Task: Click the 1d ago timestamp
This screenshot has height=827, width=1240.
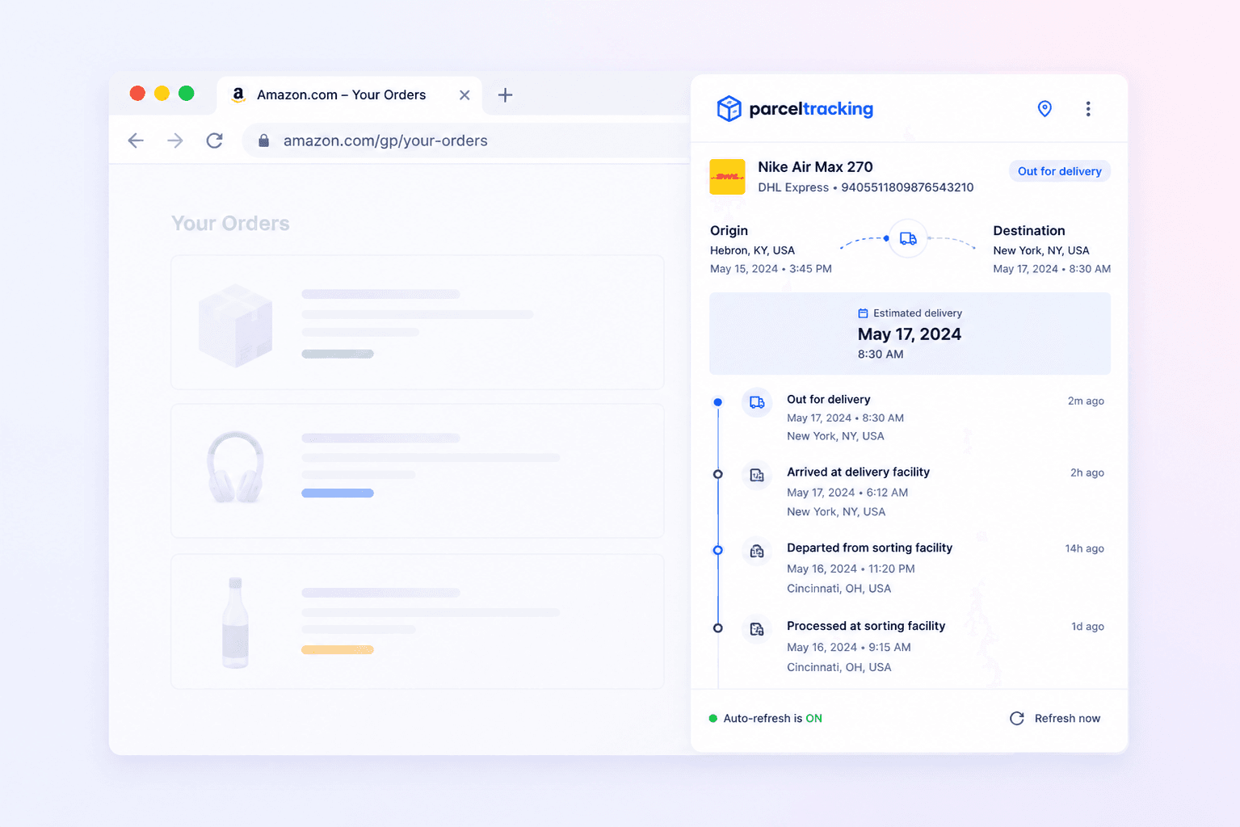Action: click(1087, 627)
